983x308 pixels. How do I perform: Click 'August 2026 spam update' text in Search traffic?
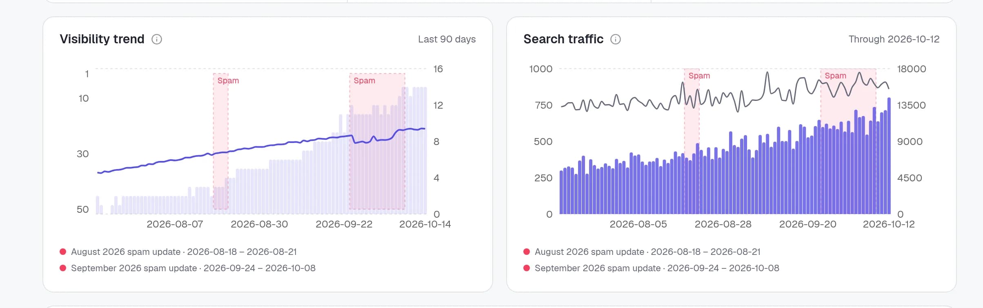pyautogui.click(x=589, y=252)
